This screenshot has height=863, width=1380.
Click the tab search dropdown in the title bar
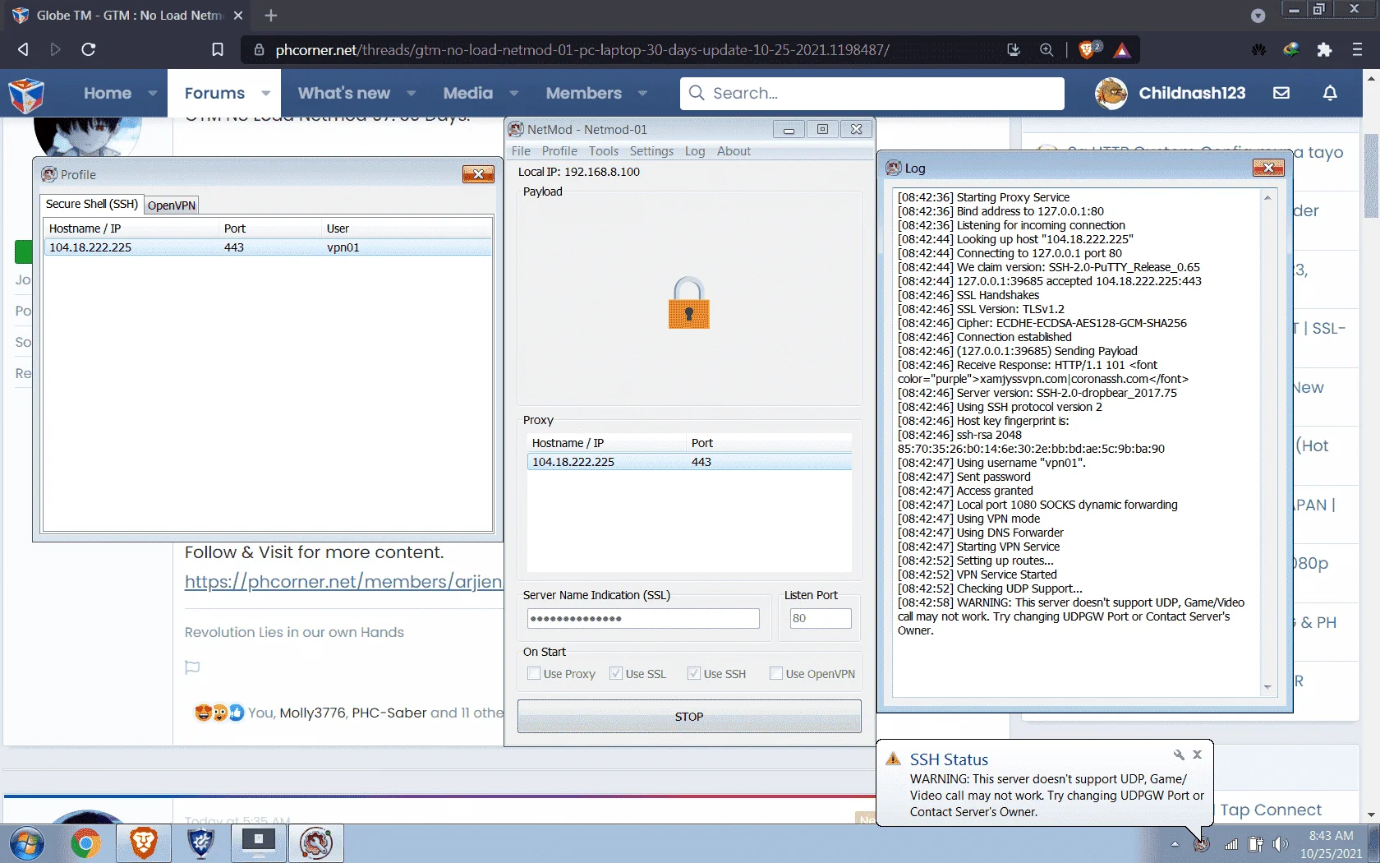click(1258, 16)
